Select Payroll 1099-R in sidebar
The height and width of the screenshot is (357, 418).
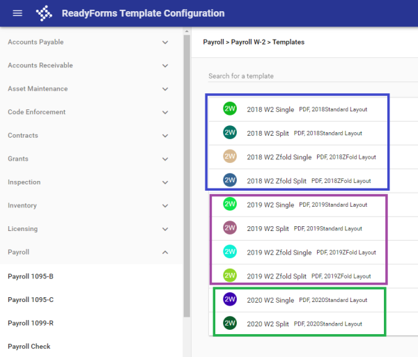tap(31, 323)
